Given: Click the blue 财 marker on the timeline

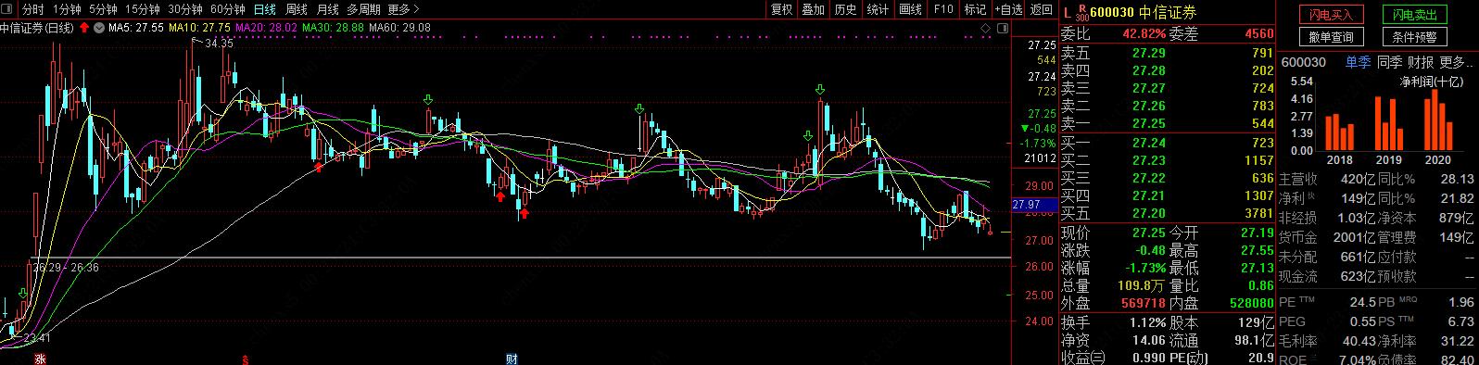Looking at the screenshot, I should [x=511, y=359].
